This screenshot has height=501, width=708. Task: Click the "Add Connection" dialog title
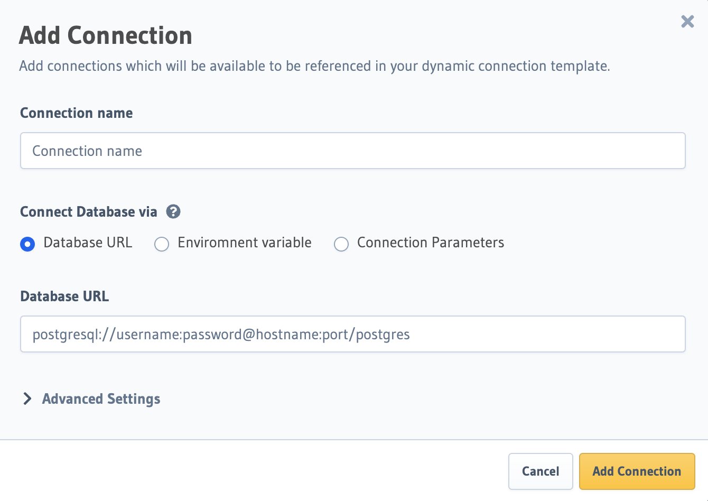pos(106,36)
